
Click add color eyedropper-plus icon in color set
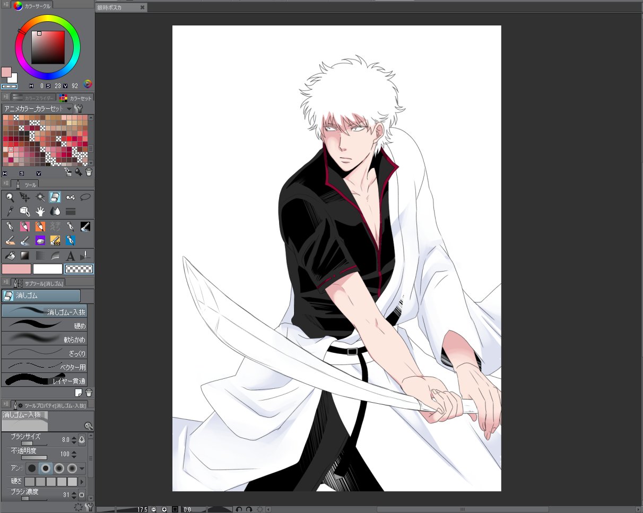tap(79, 172)
